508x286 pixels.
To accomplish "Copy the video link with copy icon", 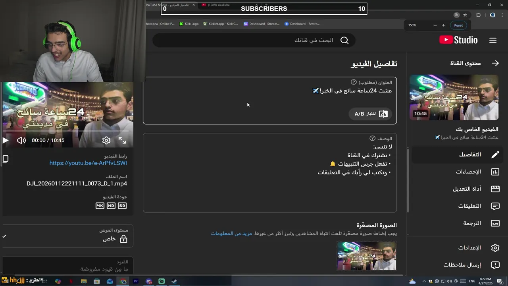I will click(6, 159).
